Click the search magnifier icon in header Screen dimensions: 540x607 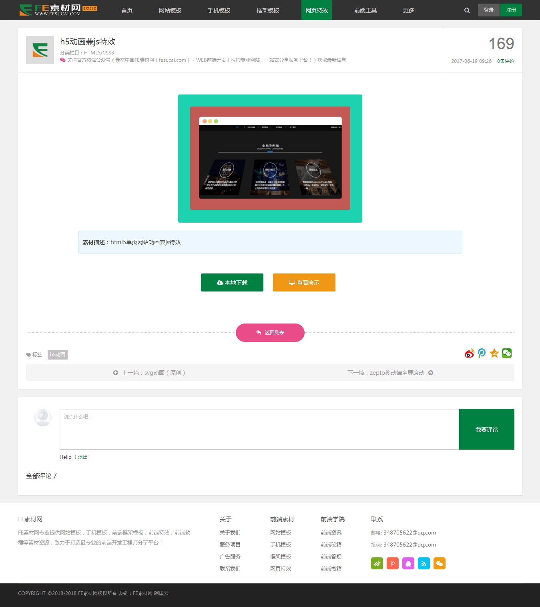pos(467,10)
